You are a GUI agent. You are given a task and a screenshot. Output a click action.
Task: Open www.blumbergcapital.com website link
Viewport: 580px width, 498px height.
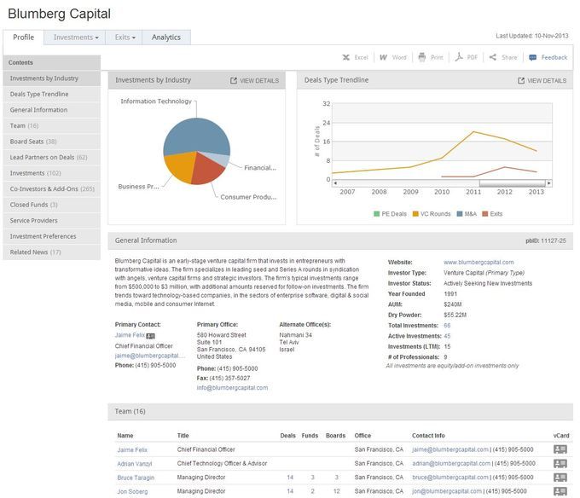tap(478, 262)
